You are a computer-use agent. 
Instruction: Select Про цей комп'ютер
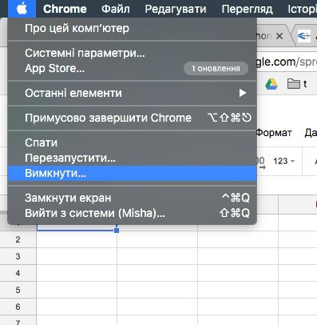132,28
